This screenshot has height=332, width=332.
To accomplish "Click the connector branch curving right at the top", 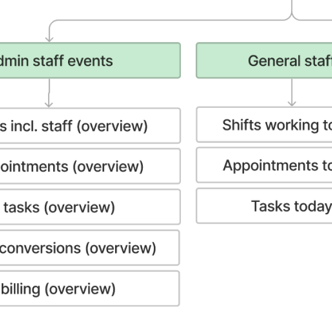I will coord(312,19).
